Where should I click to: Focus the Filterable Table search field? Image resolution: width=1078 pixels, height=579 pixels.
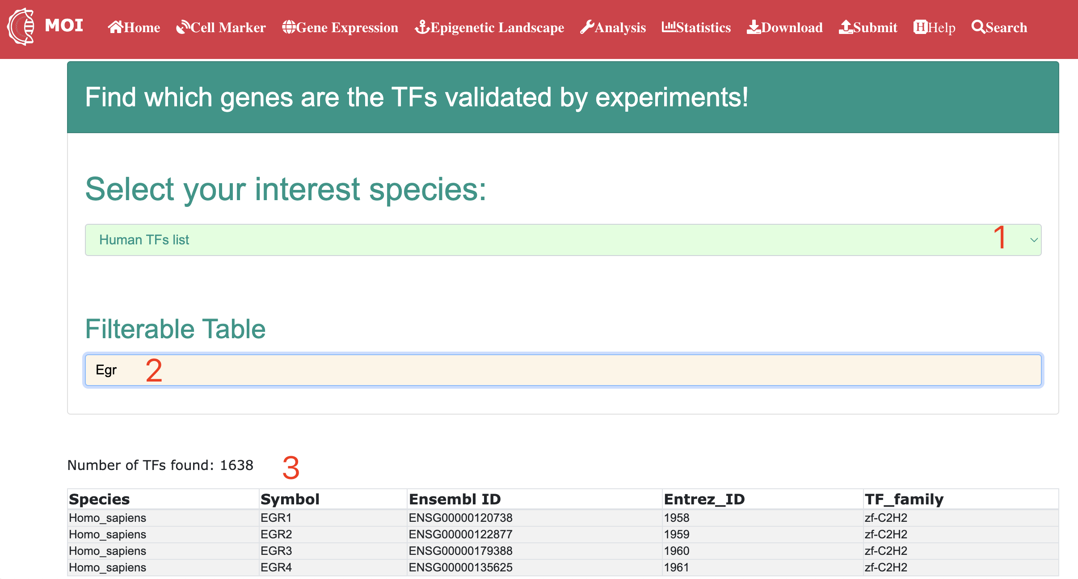pyautogui.click(x=563, y=370)
